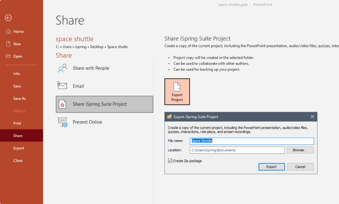Select Share iSpring Suite Project option
The width and height of the screenshot is (339, 204).
tap(104, 104)
